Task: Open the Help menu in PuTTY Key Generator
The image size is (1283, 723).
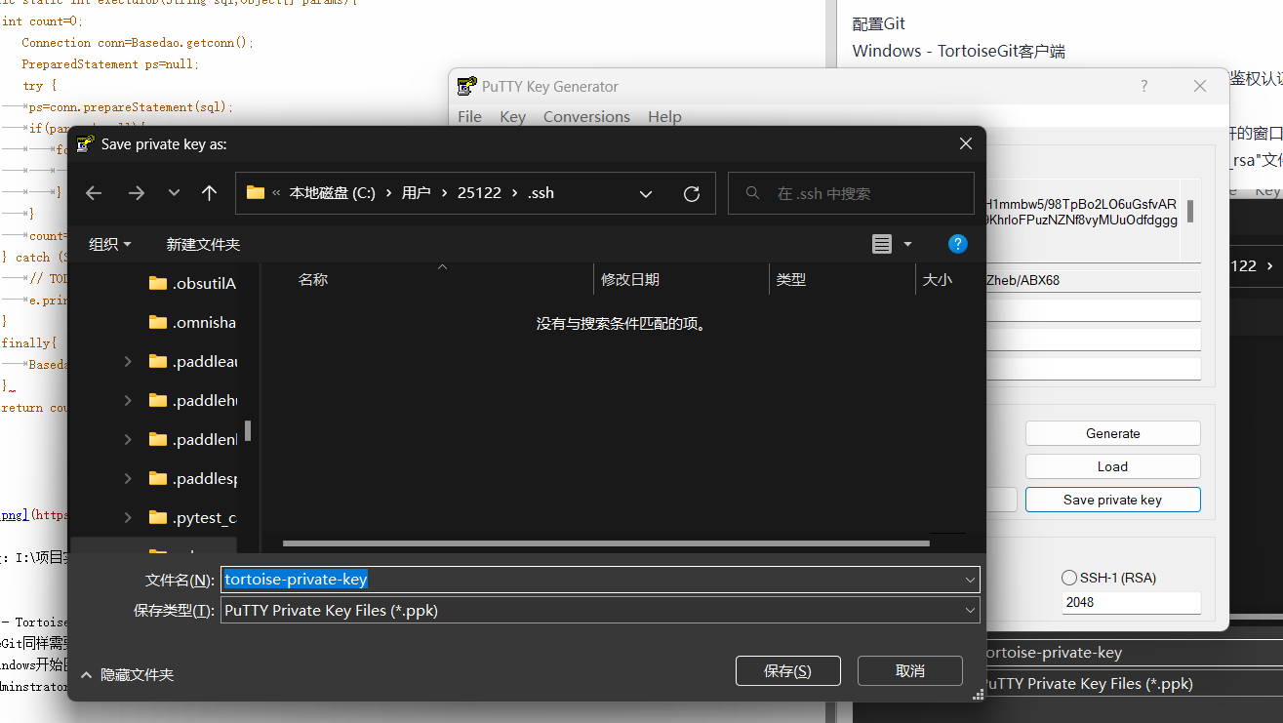Action: pos(664,116)
